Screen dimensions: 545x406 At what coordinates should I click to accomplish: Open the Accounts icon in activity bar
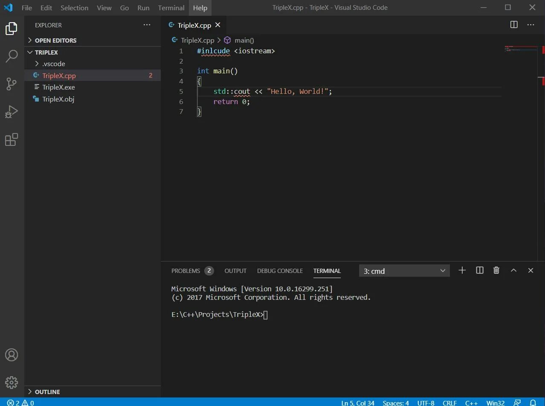[x=12, y=355]
